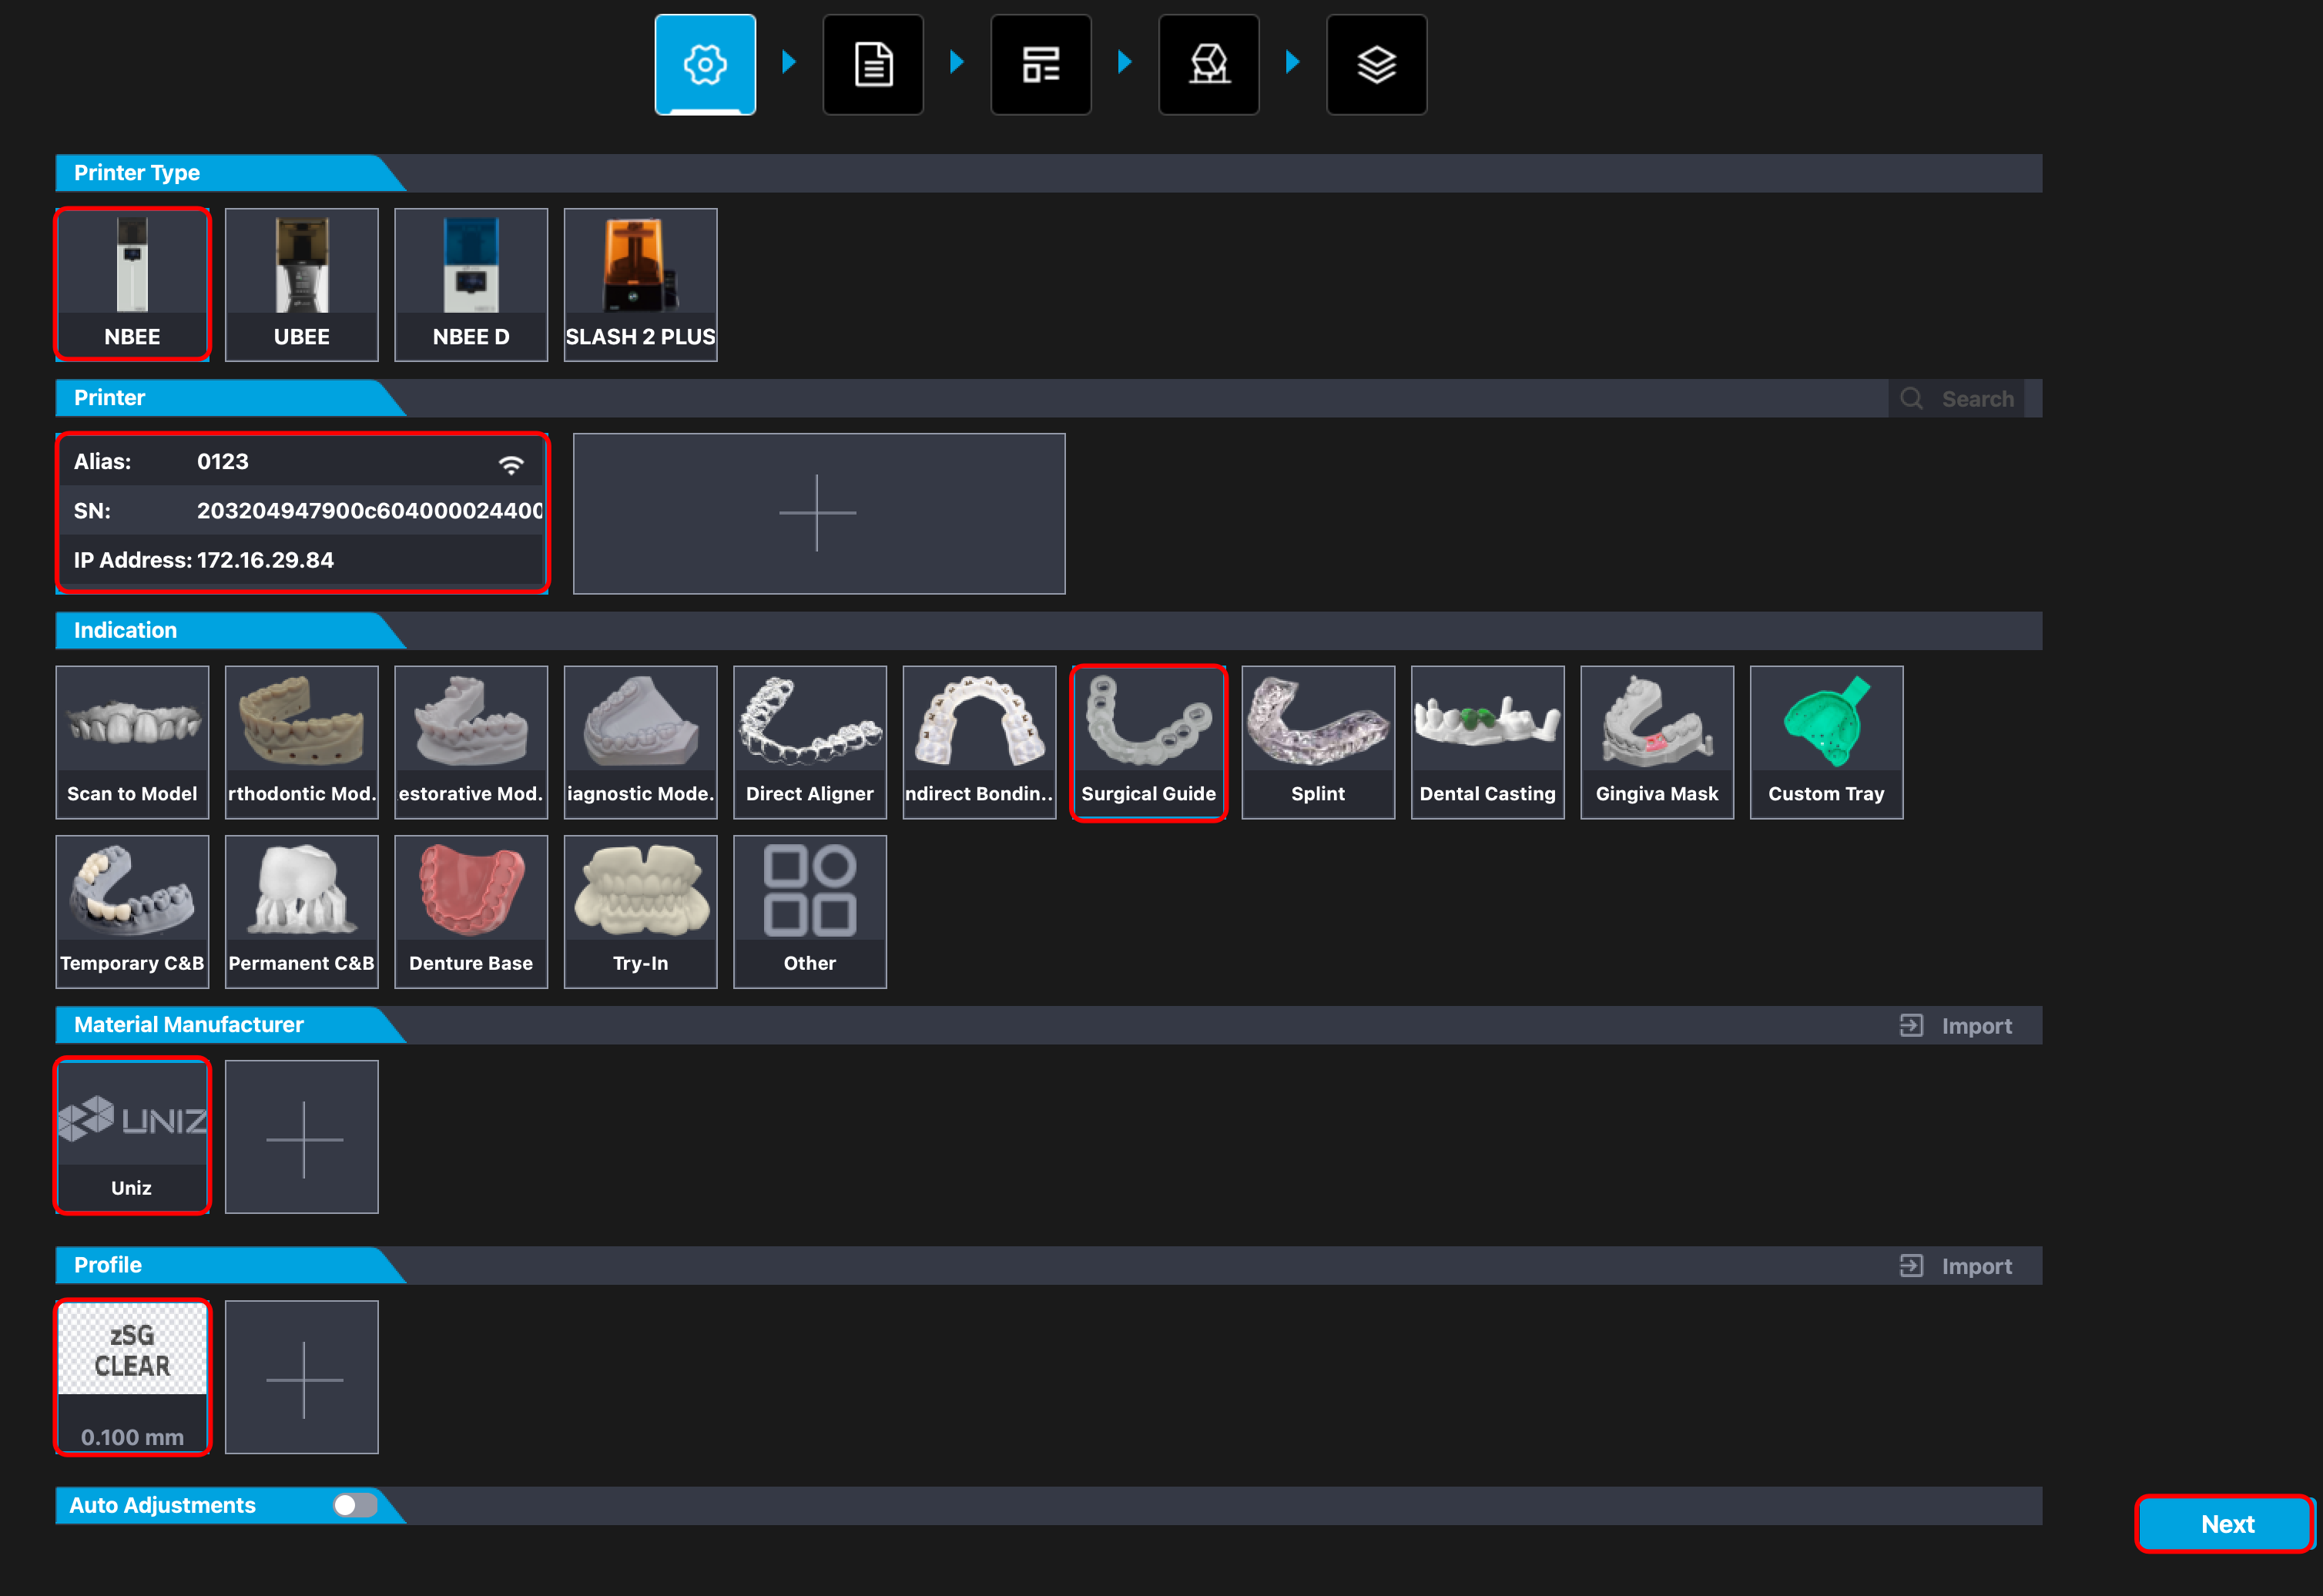
Task: Open the model support workflow step
Action: (x=1209, y=64)
